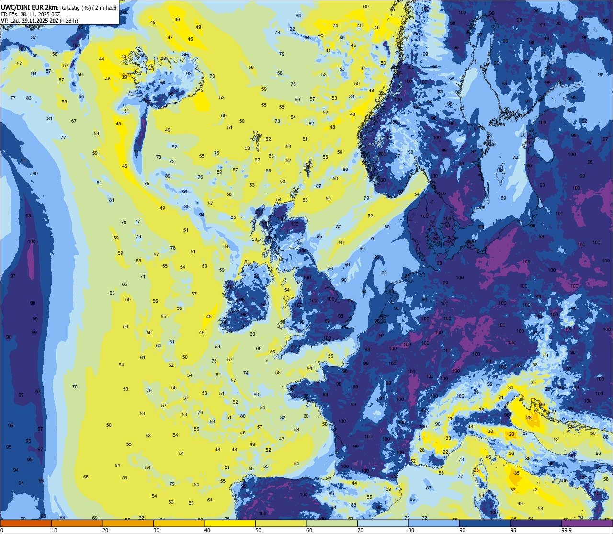613x534 pixels.
Task: Click the humidity value 22 on the Mediterranean coast
Action: tap(445, 452)
